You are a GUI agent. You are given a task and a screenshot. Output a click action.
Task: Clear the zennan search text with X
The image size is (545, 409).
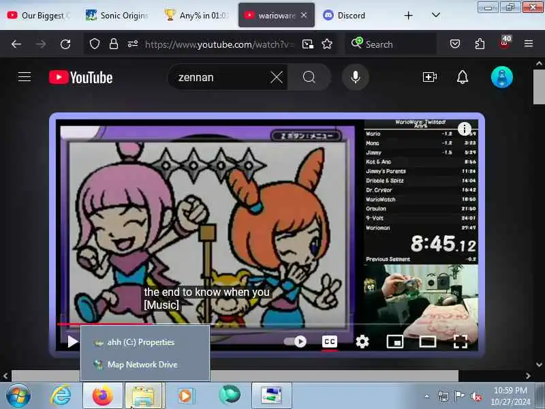tap(277, 77)
